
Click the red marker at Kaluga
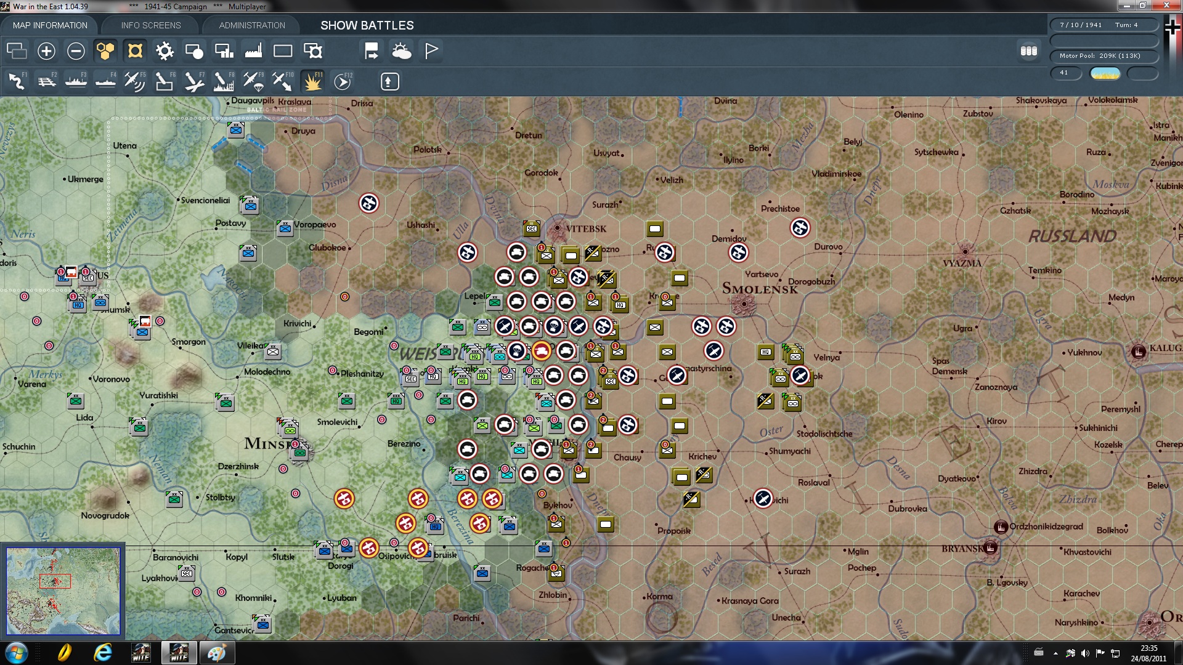[1138, 352]
